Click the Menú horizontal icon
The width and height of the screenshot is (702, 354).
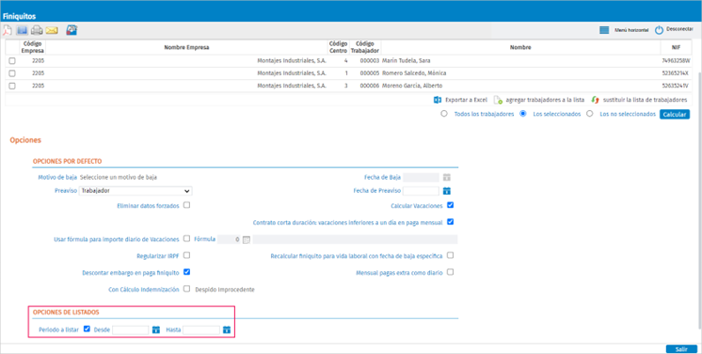[x=604, y=30]
